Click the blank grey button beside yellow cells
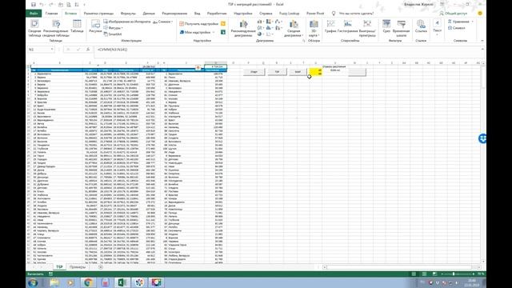The width and height of the screenshot is (512, 288). click(357, 72)
